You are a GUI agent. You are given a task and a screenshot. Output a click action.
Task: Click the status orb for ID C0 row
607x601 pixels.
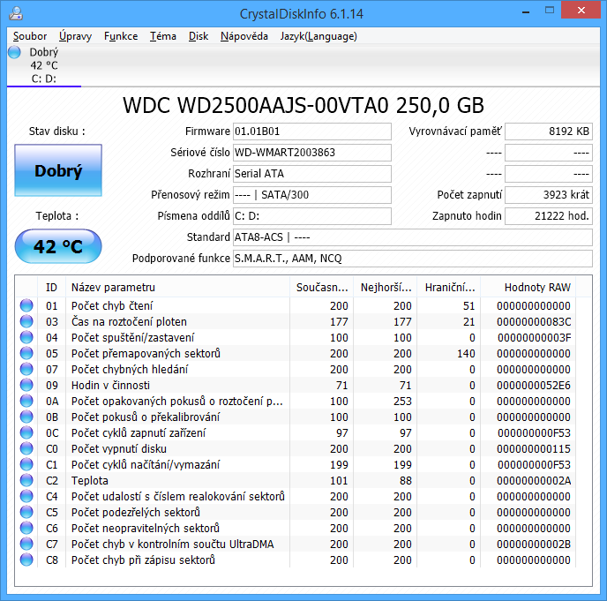[x=26, y=448]
